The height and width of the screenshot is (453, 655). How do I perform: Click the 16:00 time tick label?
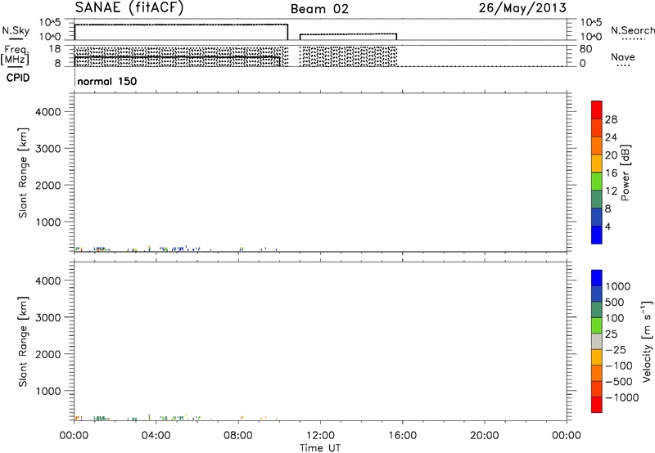402,436
